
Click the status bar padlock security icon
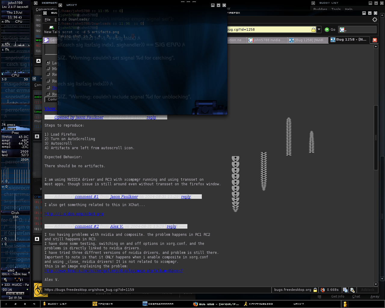tap(315, 290)
